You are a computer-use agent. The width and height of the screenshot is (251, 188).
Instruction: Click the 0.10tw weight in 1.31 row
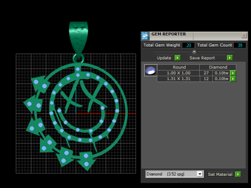(221, 79)
